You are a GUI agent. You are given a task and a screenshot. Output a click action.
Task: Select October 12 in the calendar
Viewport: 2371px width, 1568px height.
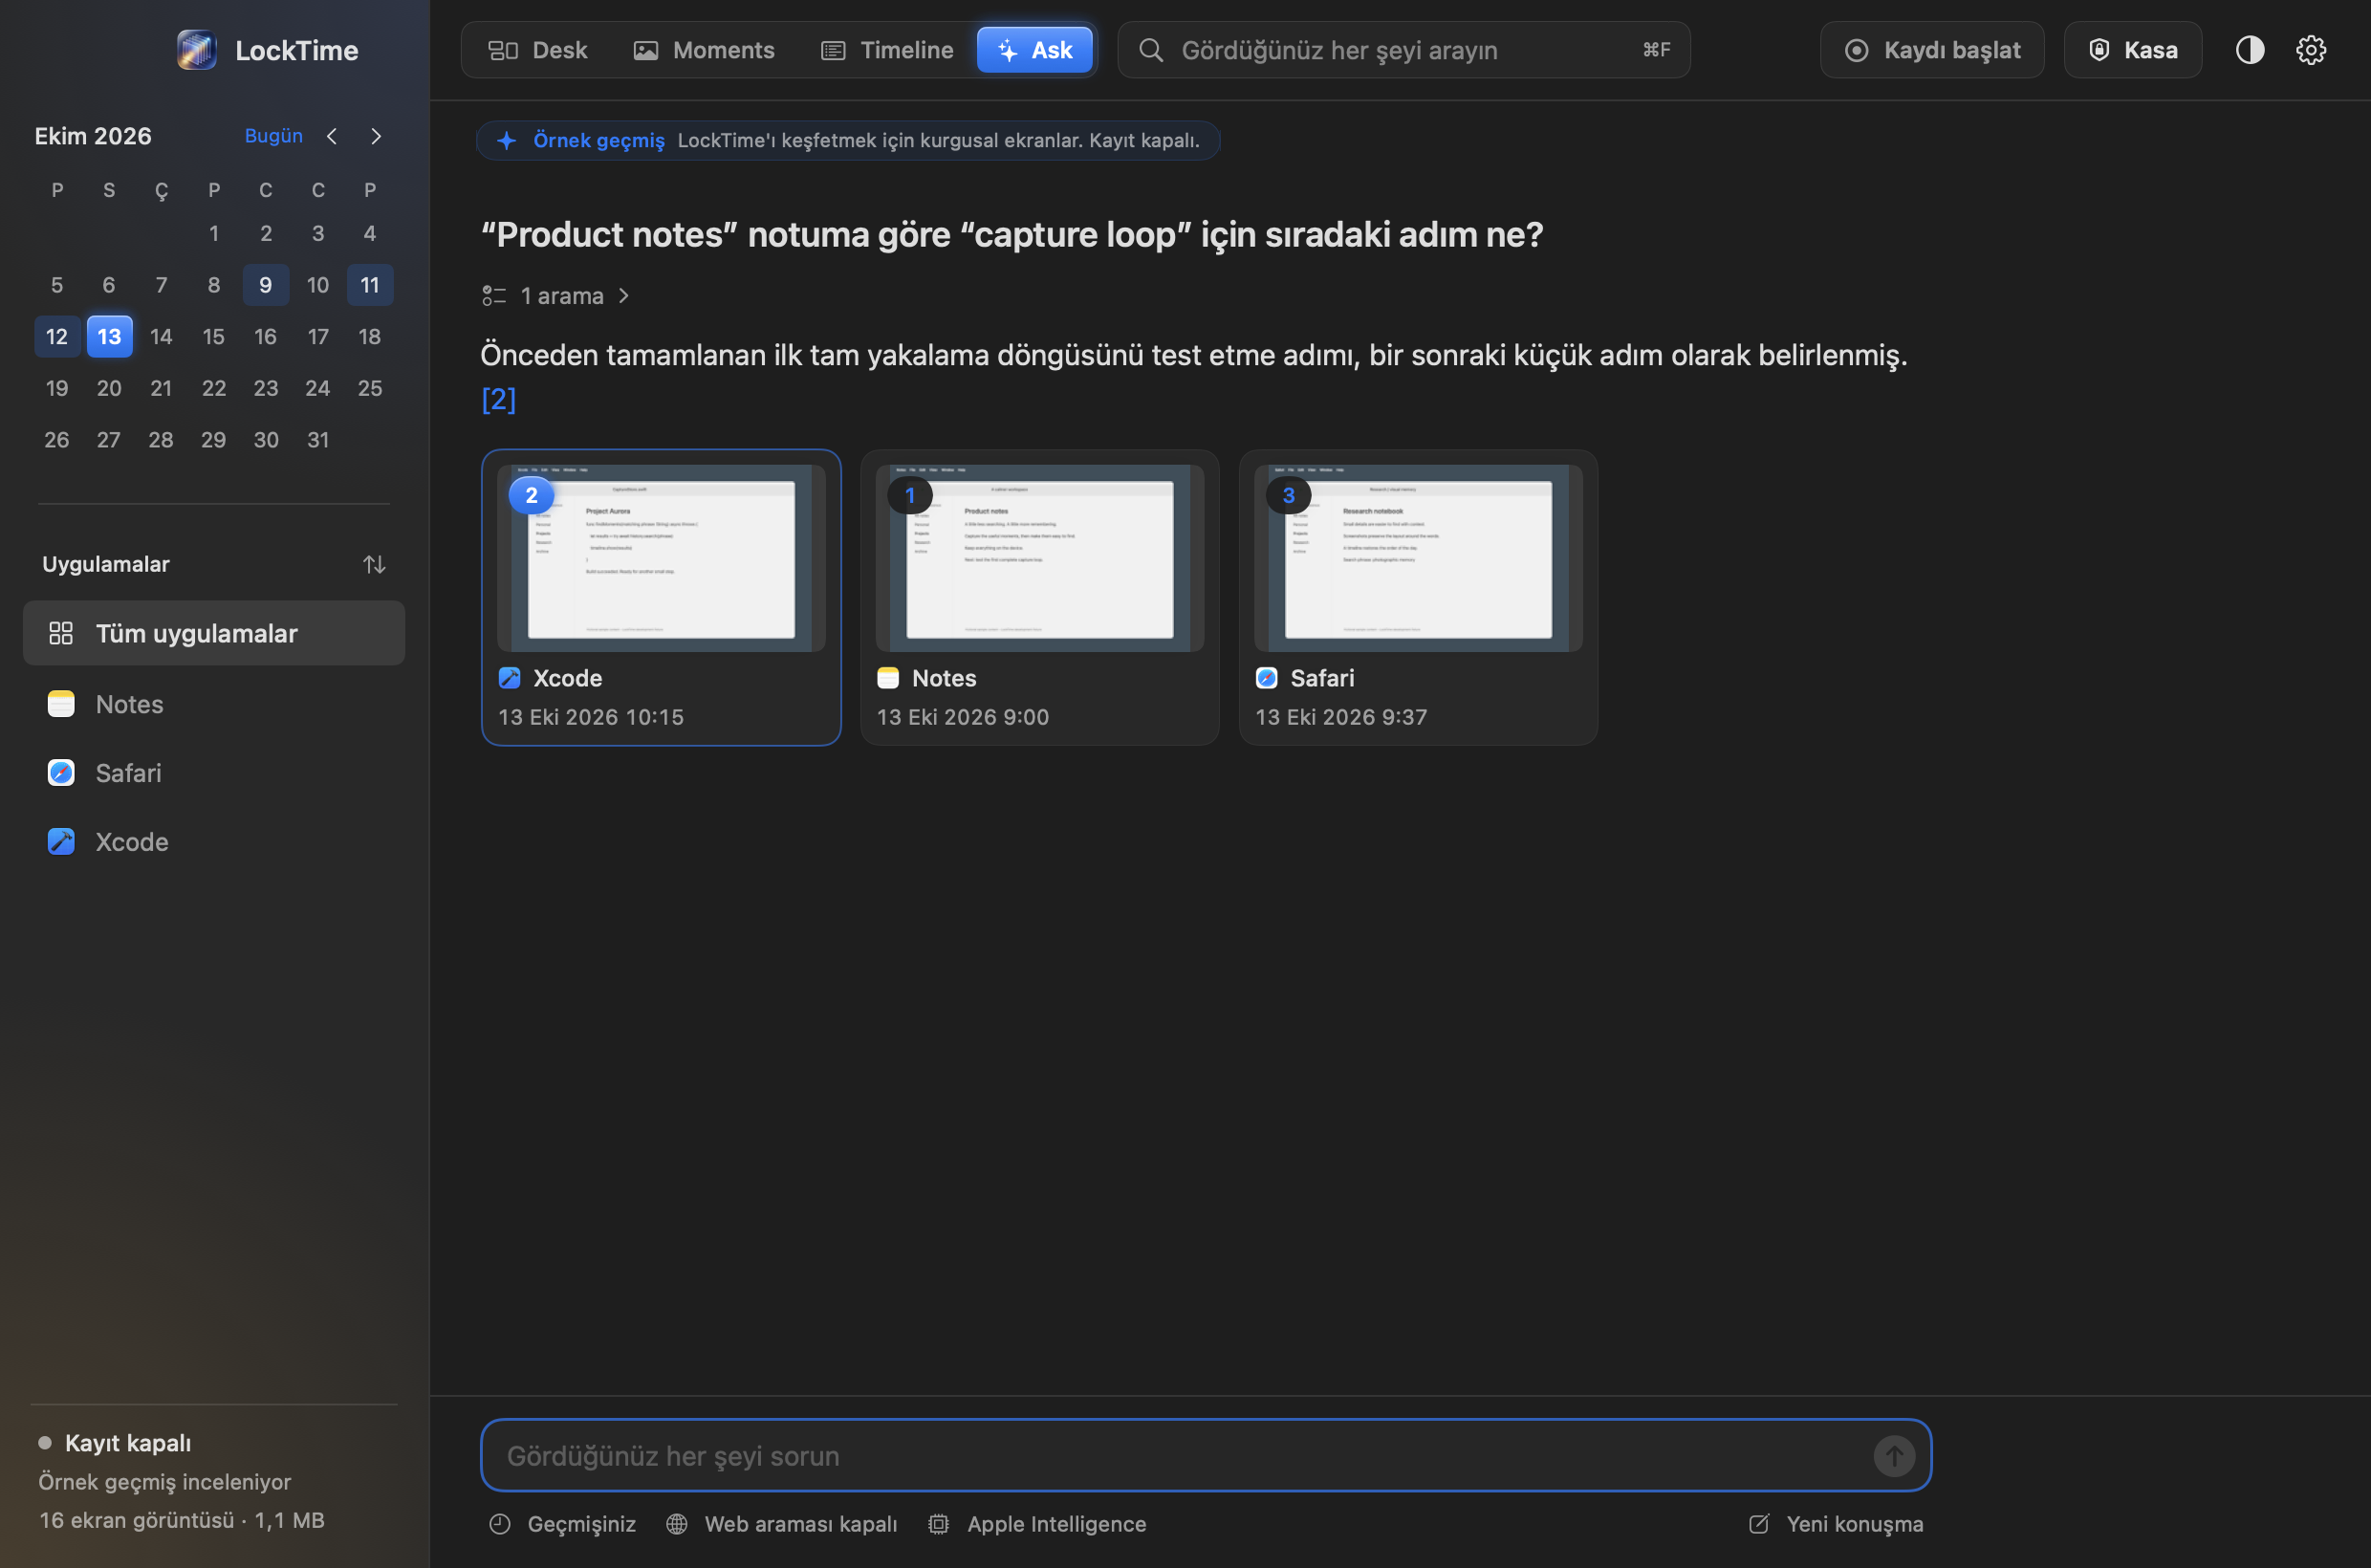click(57, 337)
